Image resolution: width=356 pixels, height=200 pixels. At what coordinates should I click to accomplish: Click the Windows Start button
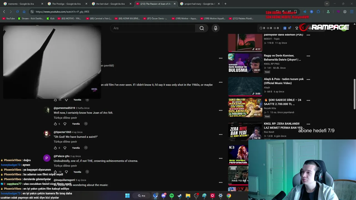pyautogui.click(x=127, y=196)
